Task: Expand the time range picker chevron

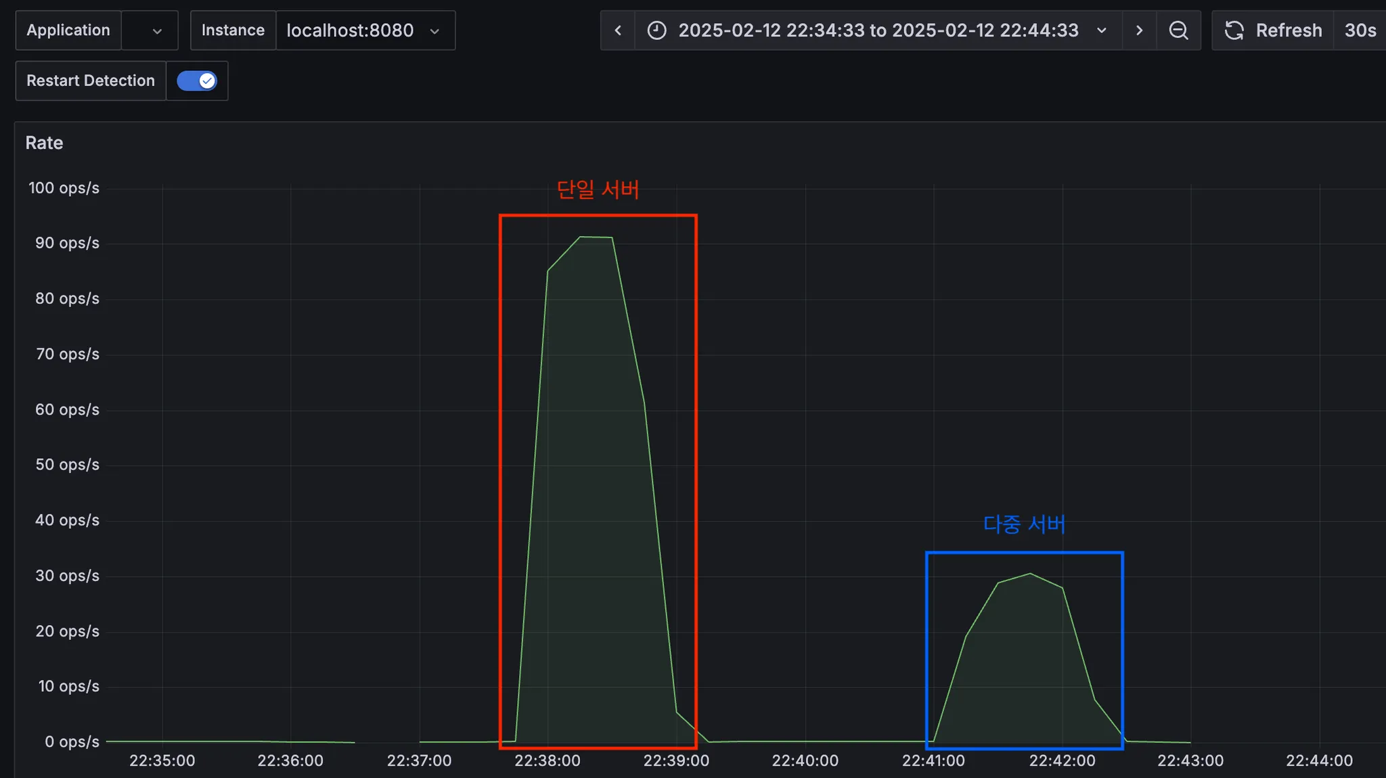Action: click(x=1101, y=30)
